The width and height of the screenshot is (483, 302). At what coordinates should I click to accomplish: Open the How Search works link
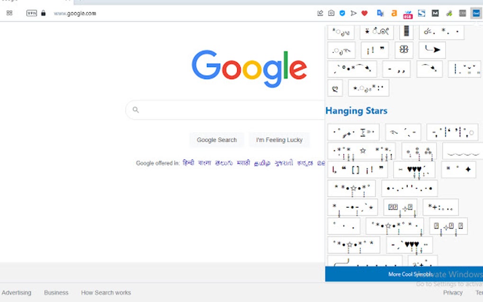click(106, 293)
